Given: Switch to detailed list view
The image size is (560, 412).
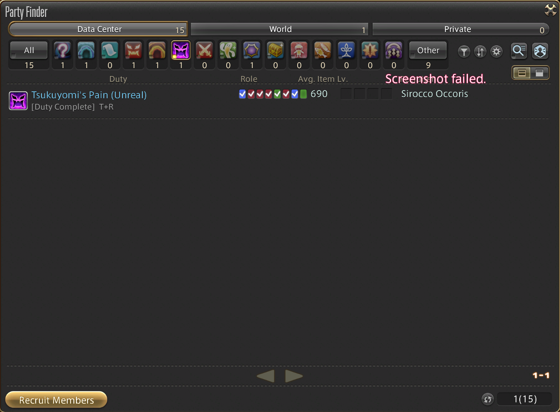Looking at the screenshot, I should click(x=540, y=73).
